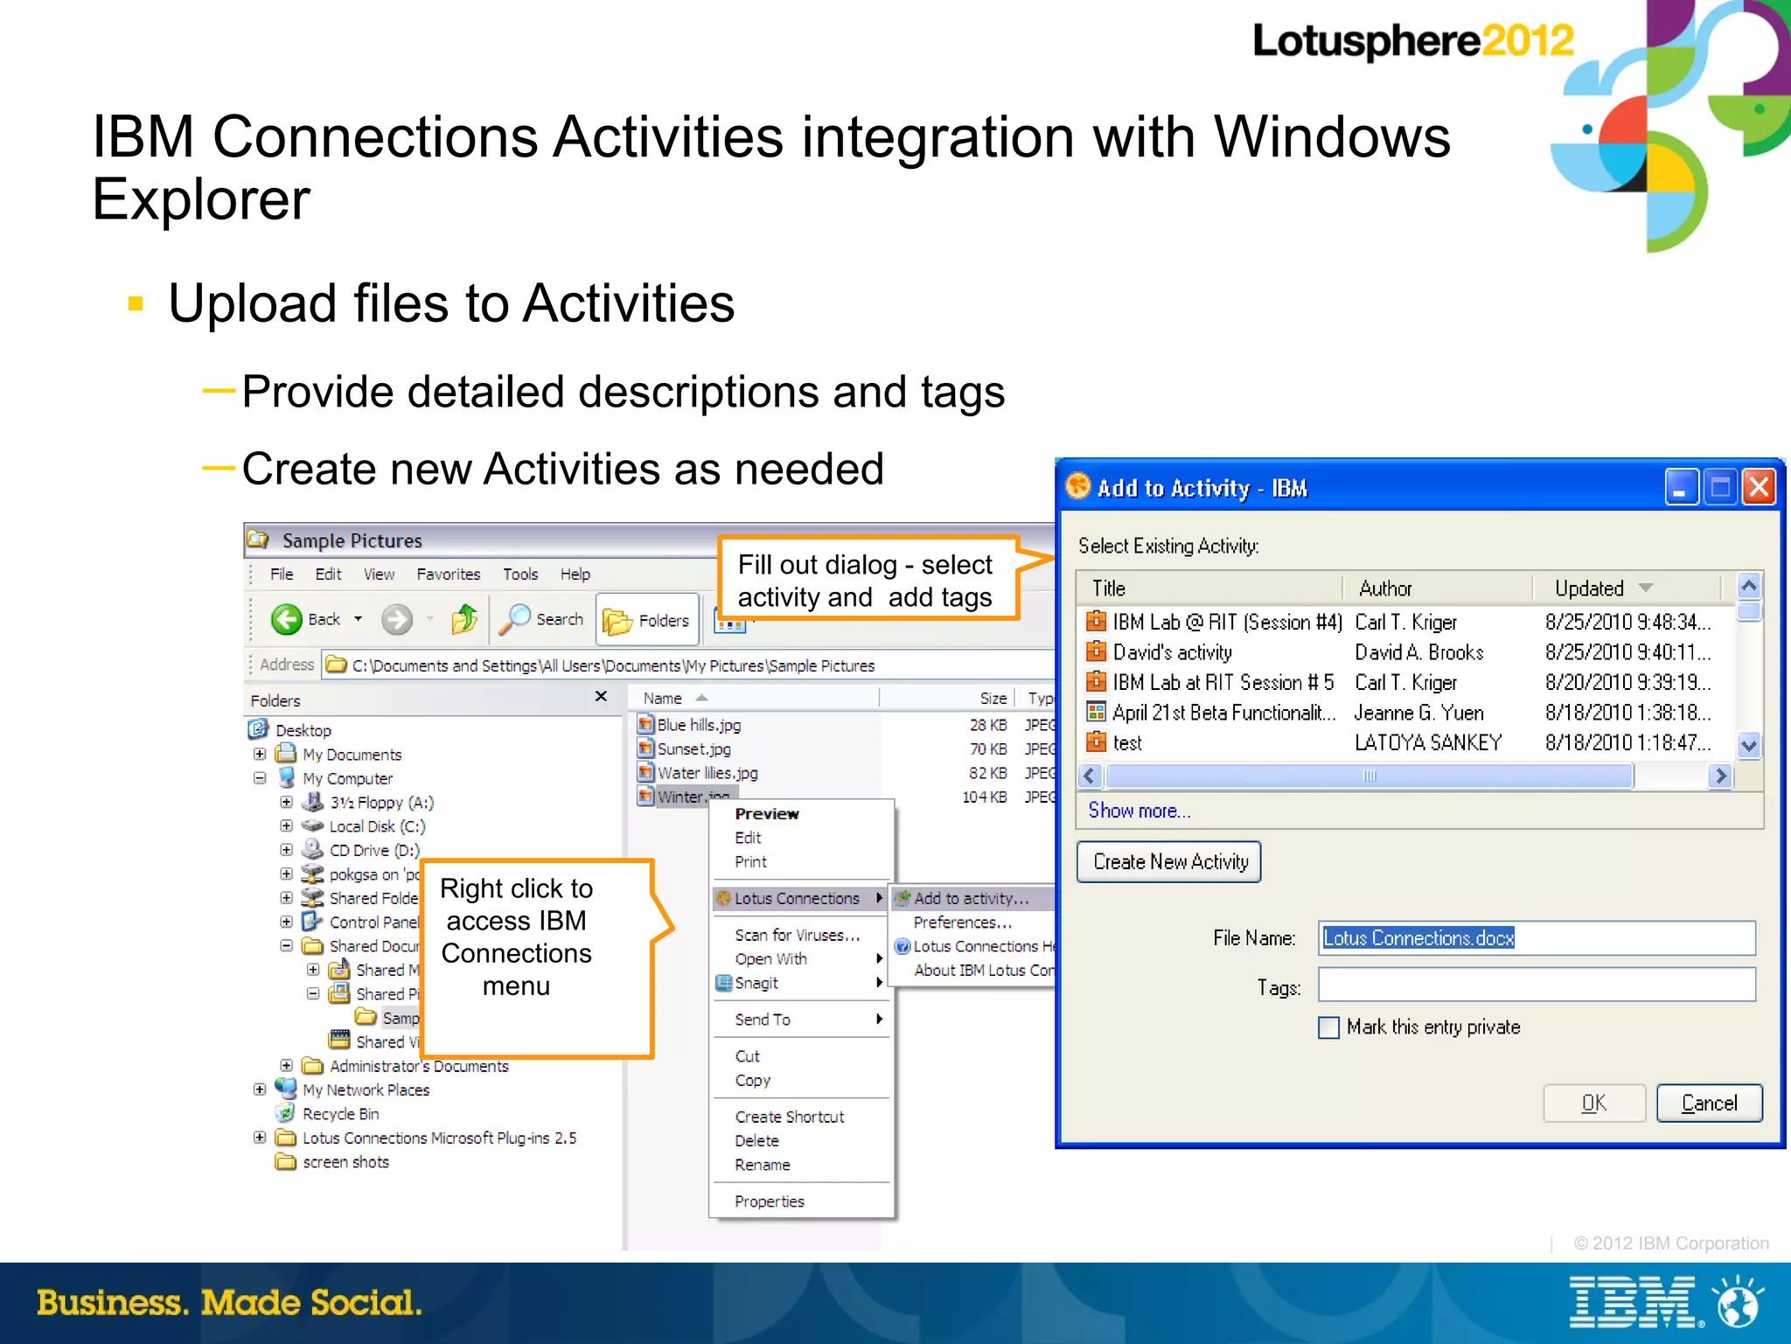Close the Folders side pane
The width and height of the screenshot is (1791, 1344).
coord(601,697)
